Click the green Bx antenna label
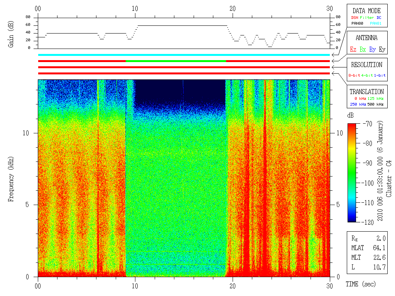This screenshot has height=296, width=395. click(363, 49)
